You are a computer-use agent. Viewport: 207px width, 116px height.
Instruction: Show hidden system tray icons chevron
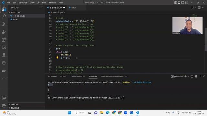(x=166, y=113)
